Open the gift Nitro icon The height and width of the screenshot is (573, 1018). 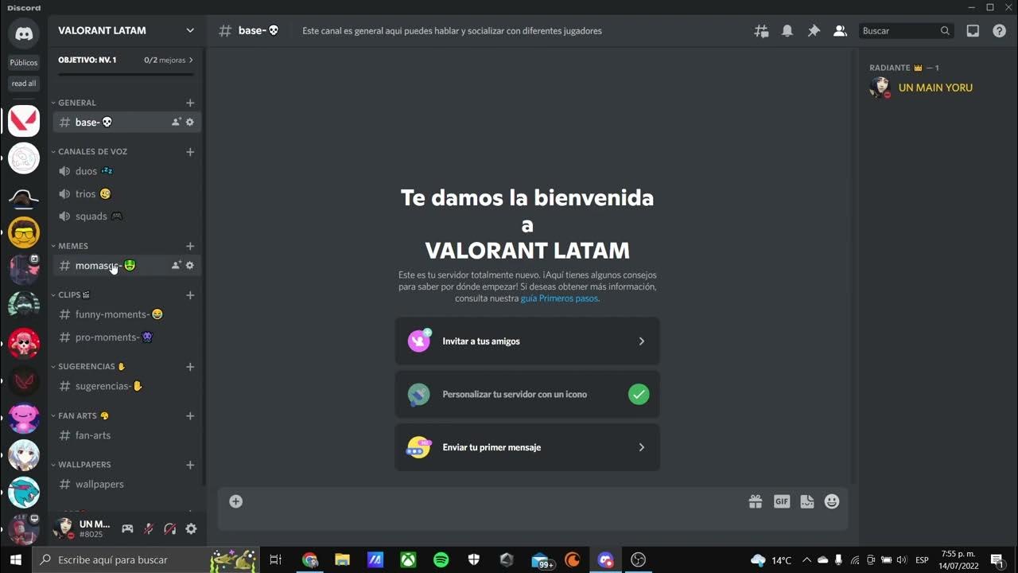pyautogui.click(x=756, y=501)
